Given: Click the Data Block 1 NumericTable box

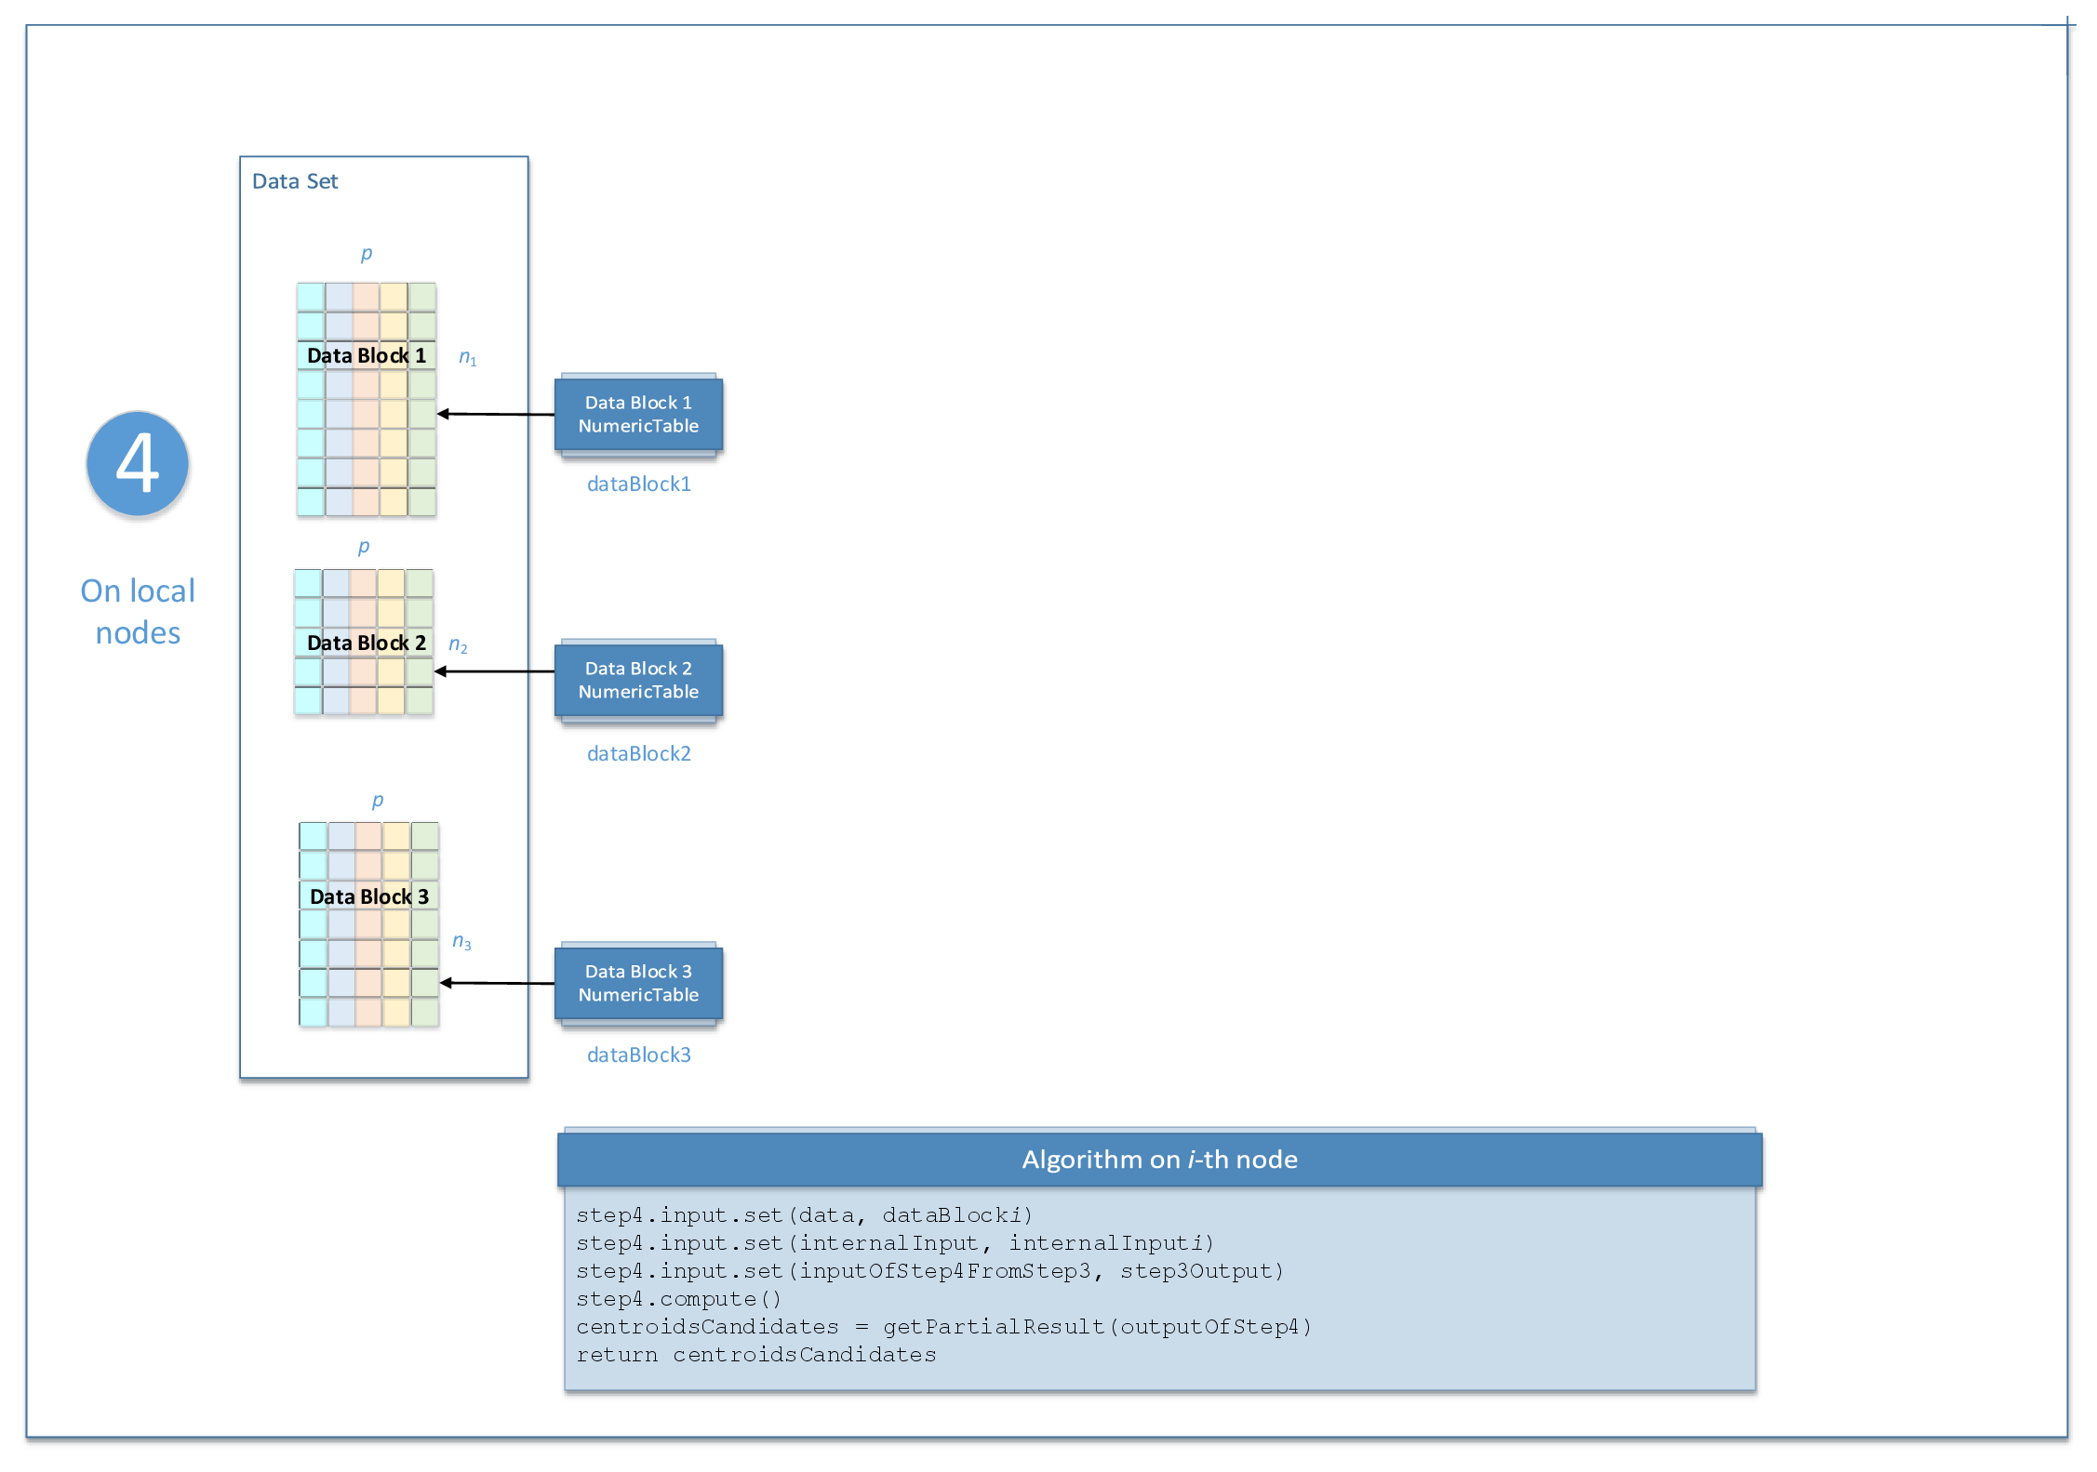Looking at the screenshot, I should pos(638,414).
